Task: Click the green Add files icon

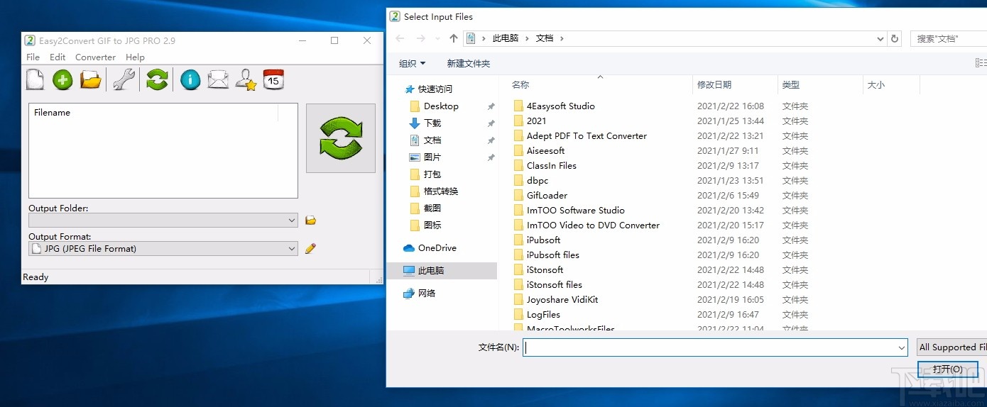Action: point(63,79)
